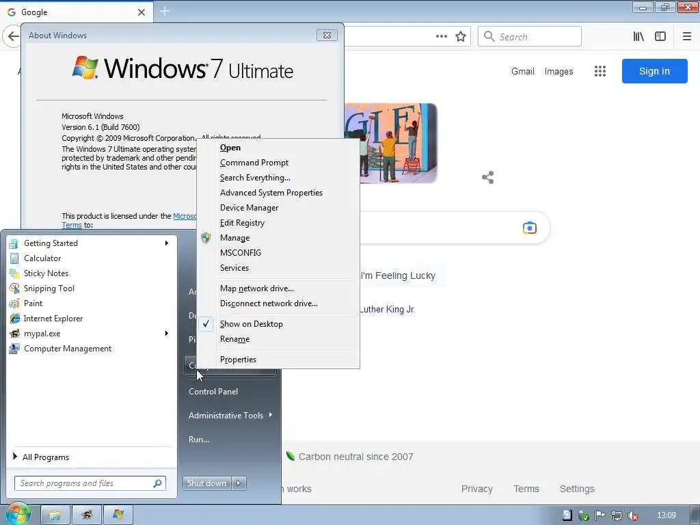Open the Terms footer link on Google
700x525 pixels.
pos(526,489)
